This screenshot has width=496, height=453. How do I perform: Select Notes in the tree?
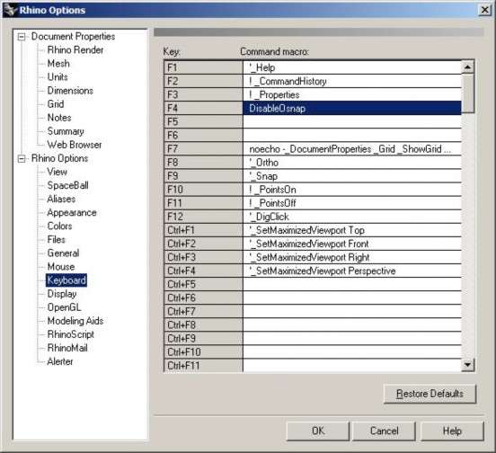(59, 118)
